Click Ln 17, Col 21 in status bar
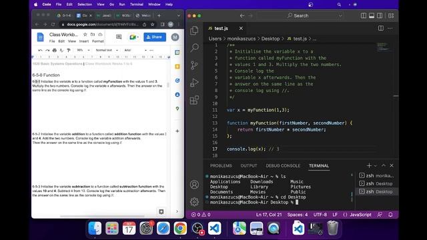 point(269,215)
